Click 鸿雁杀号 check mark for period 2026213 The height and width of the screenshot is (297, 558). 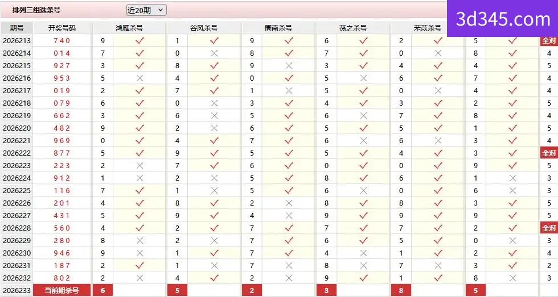(x=140, y=40)
